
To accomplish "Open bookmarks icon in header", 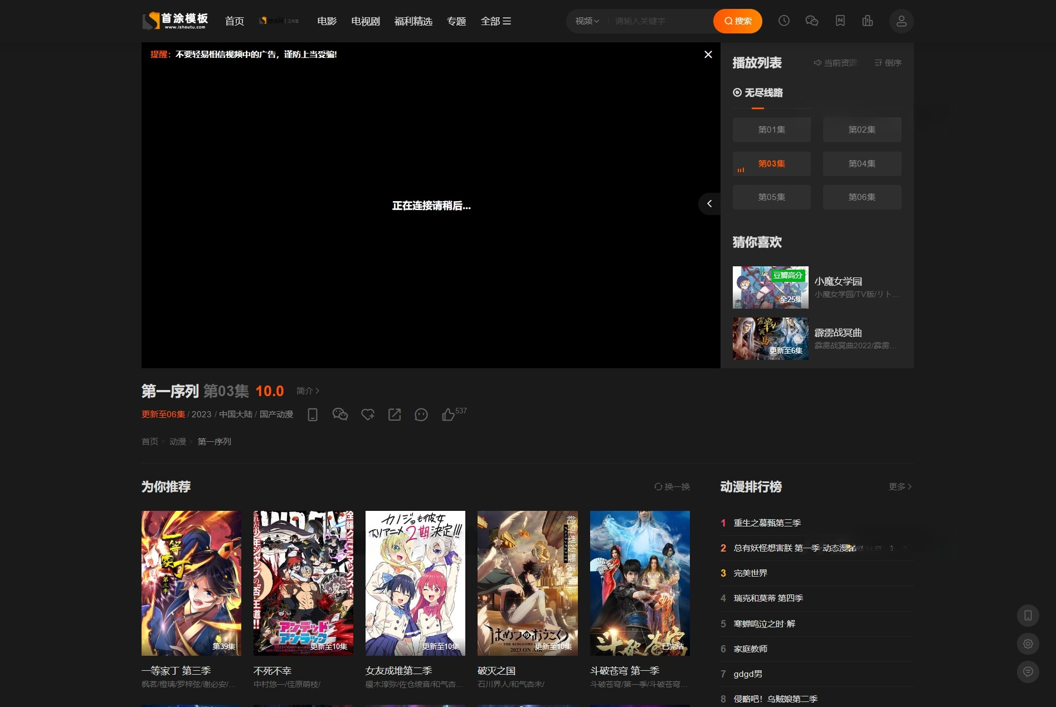I will 840,21.
